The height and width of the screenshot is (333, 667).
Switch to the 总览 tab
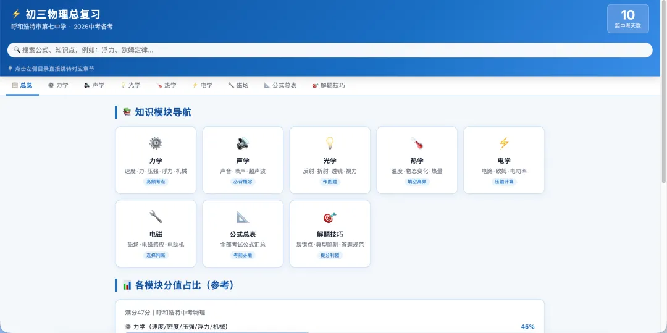pyautogui.click(x=22, y=85)
